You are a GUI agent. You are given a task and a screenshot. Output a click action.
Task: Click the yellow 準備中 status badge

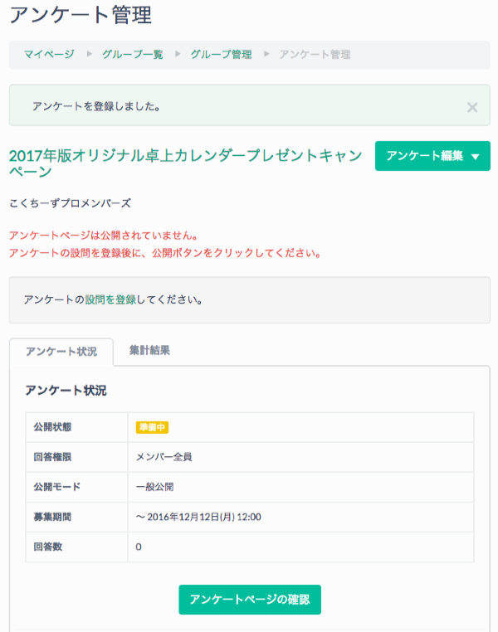coord(152,427)
